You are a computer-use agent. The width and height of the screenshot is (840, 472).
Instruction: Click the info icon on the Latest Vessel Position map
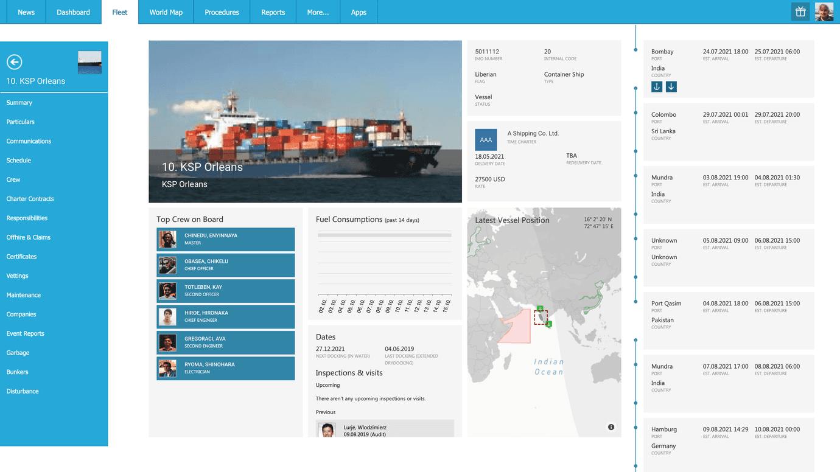(611, 426)
